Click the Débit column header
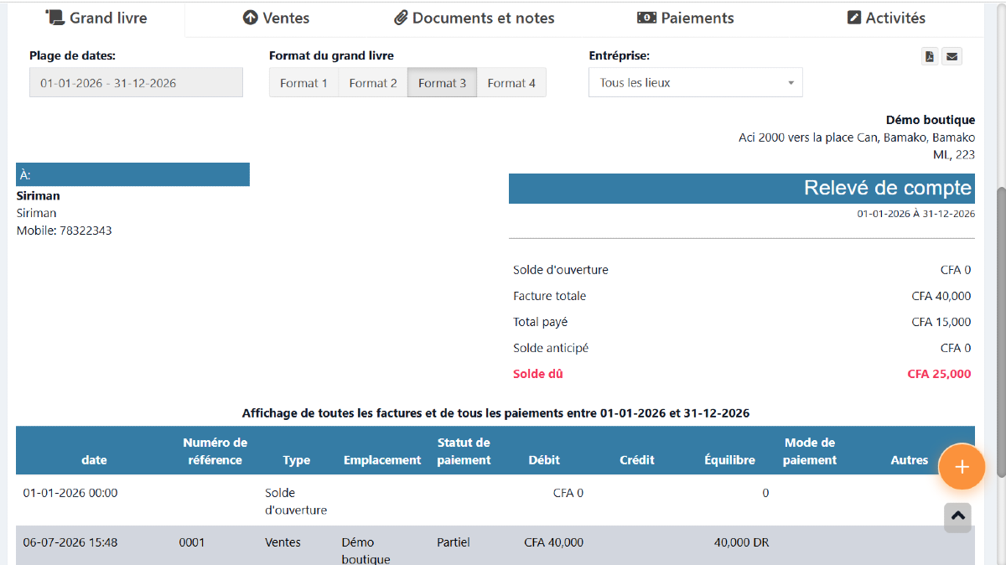The height and width of the screenshot is (565, 1006). pyautogui.click(x=544, y=460)
